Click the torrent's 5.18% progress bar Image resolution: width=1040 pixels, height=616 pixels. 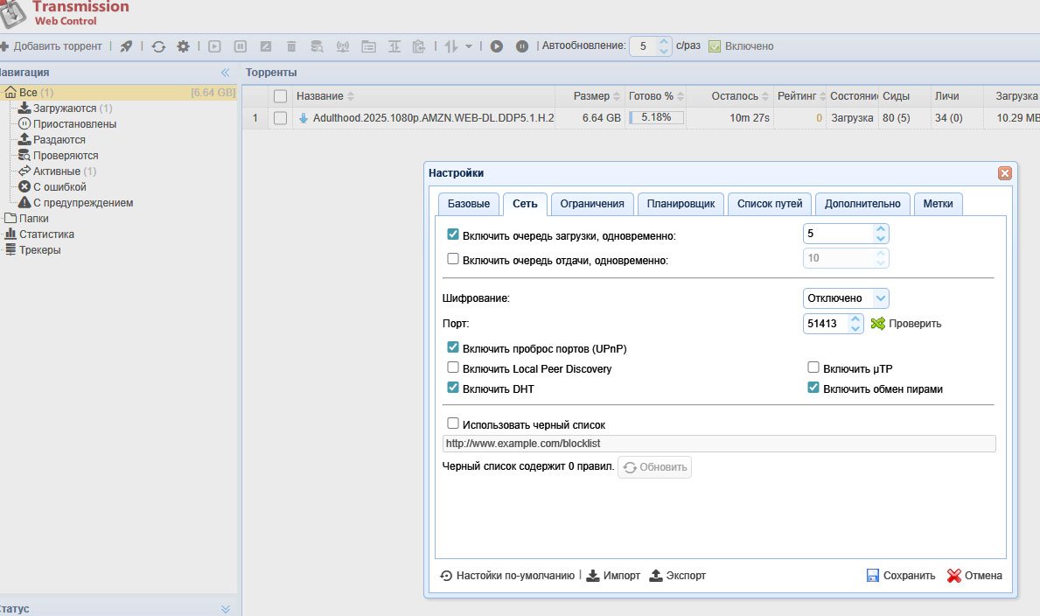[x=656, y=118]
